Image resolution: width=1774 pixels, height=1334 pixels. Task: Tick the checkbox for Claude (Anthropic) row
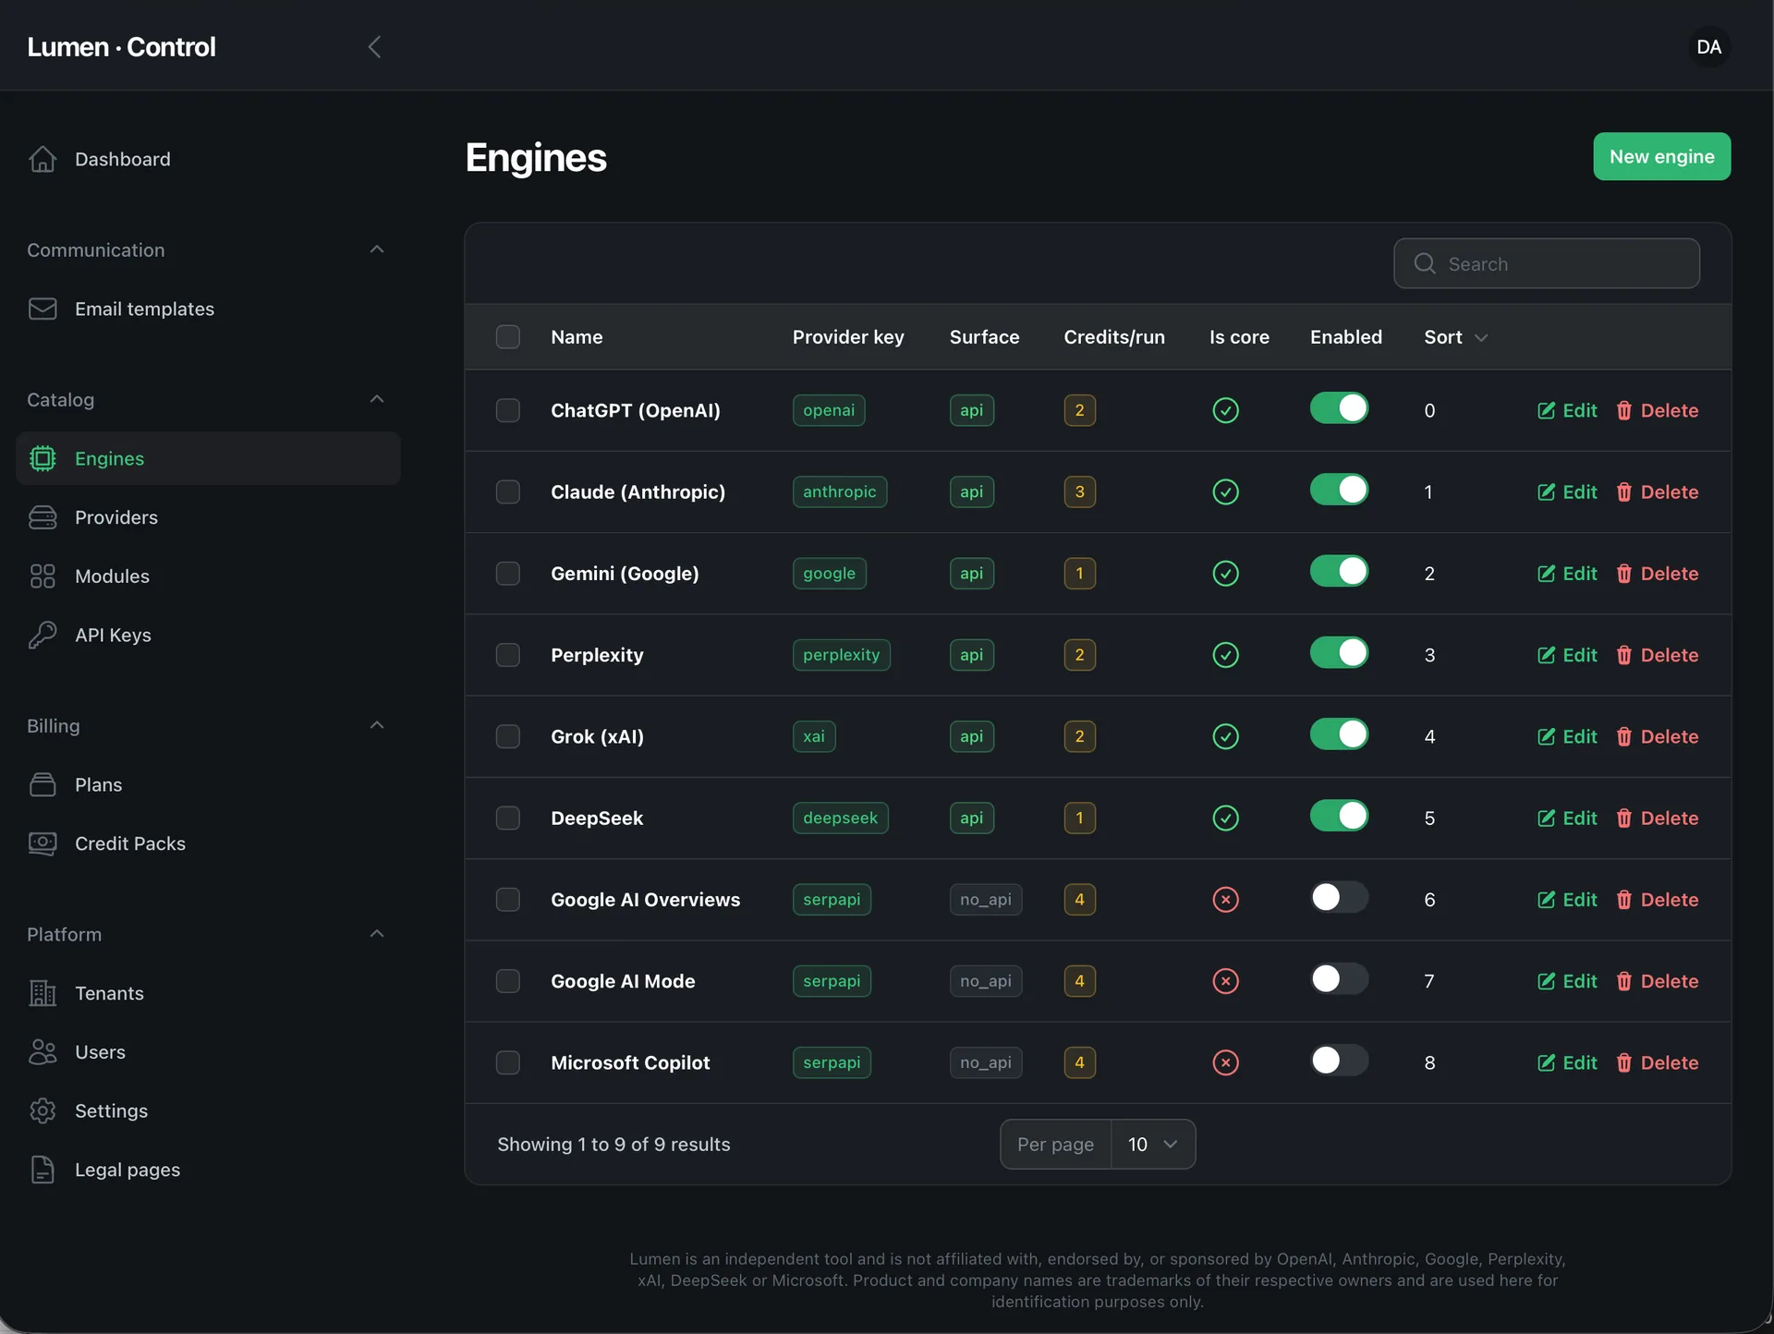click(507, 491)
